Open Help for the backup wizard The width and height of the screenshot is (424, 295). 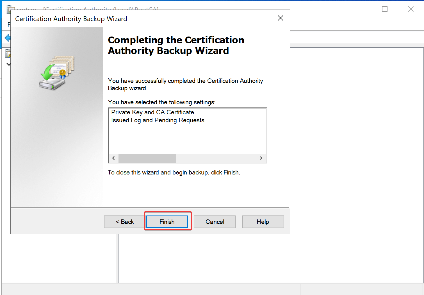tap(263, 222)
